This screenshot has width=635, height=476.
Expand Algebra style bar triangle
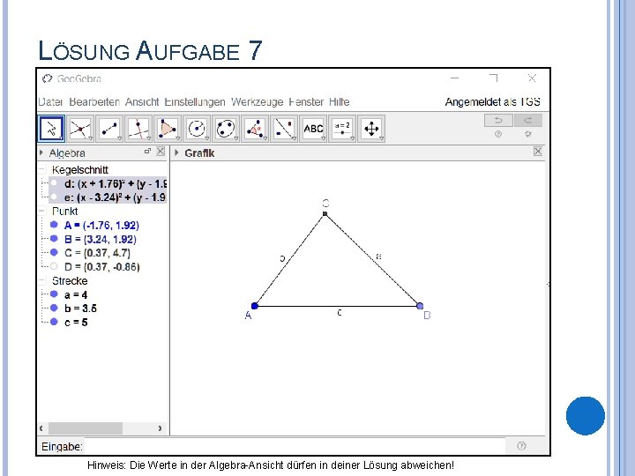coord(41,152)
